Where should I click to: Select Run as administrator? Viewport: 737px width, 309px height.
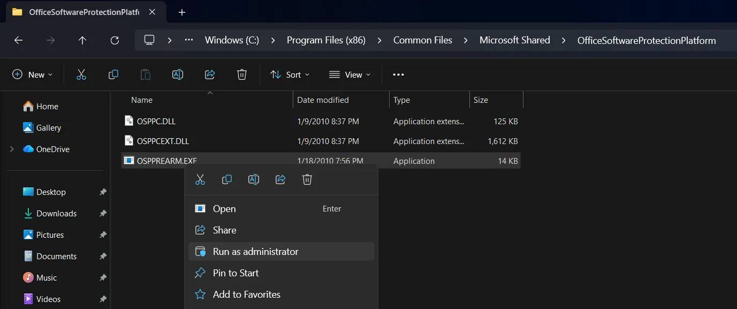tap(281, 252)
